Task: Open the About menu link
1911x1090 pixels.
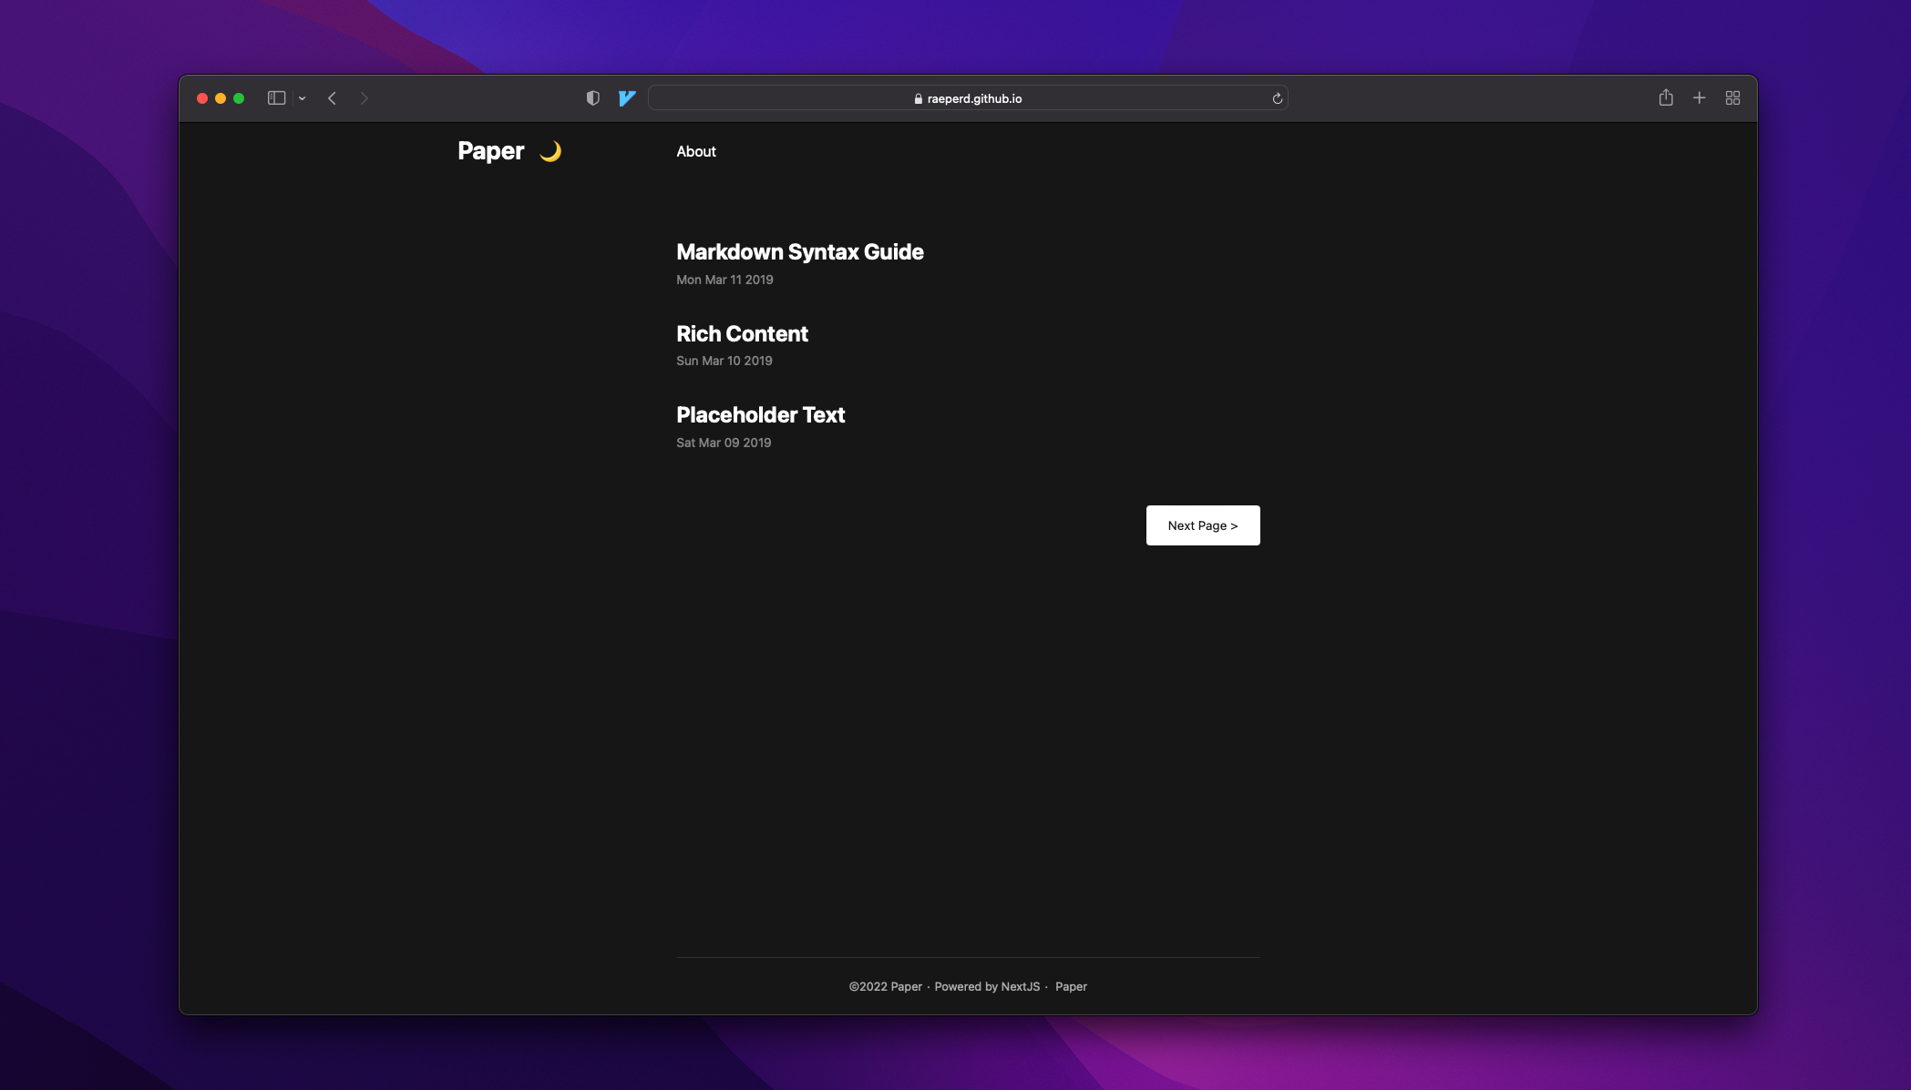Action: point(696,151)
